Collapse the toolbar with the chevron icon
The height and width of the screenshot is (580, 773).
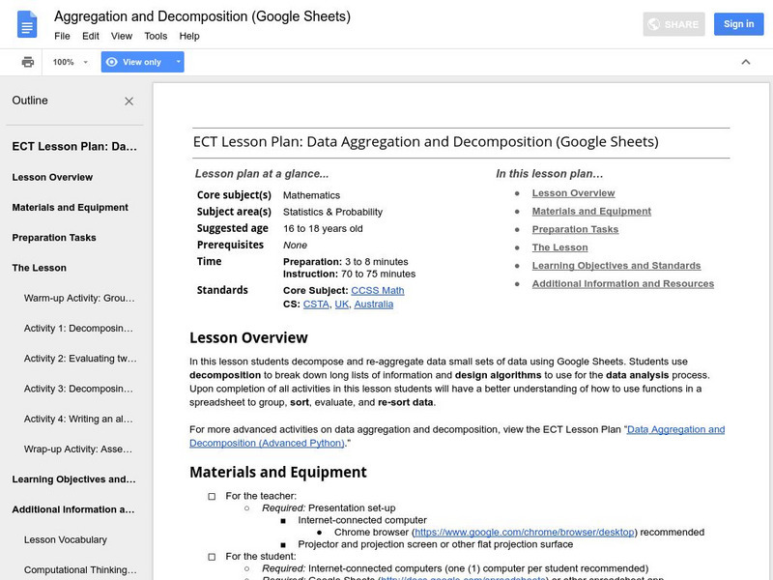(745, 62)
